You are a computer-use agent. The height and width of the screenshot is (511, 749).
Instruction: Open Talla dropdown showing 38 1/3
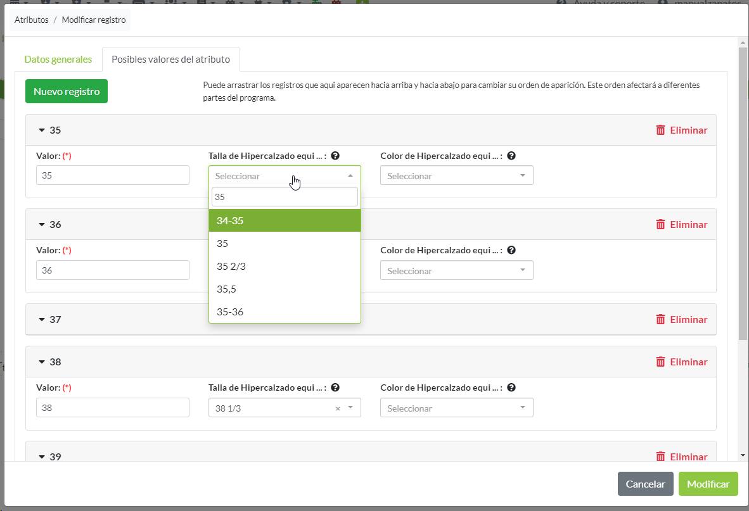[x=279, y=408]
